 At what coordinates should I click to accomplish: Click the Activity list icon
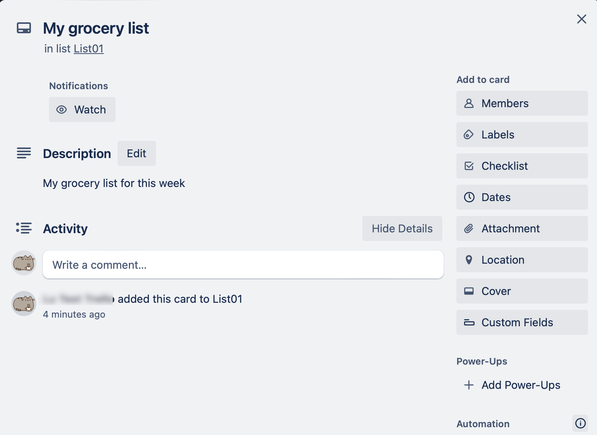pos(24,228)
